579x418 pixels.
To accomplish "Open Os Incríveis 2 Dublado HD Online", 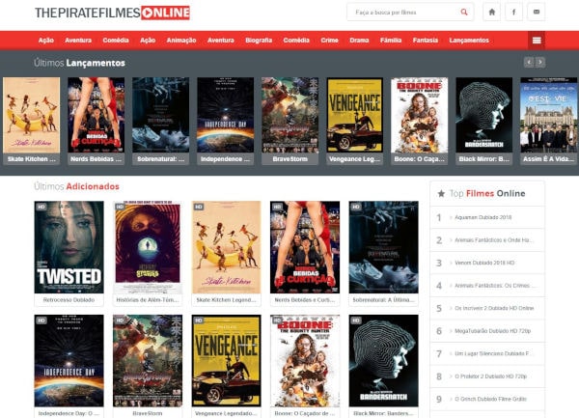I will click(x=494, y=308).
